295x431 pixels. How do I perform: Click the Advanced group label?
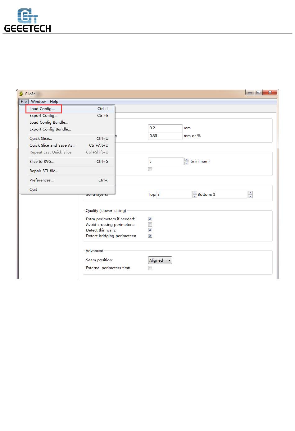(94, 251)
